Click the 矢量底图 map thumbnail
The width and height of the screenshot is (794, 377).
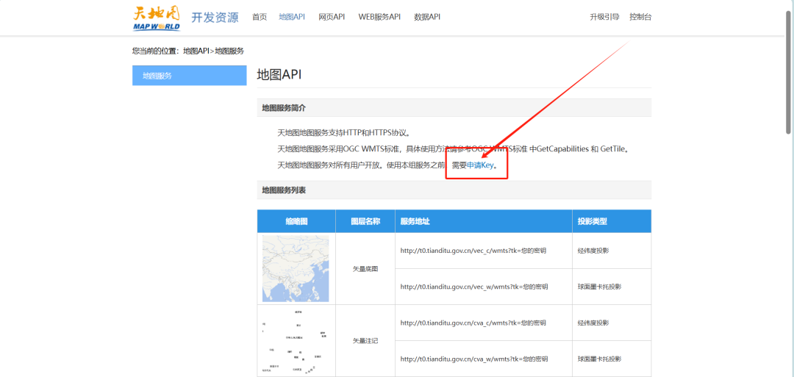296,269
